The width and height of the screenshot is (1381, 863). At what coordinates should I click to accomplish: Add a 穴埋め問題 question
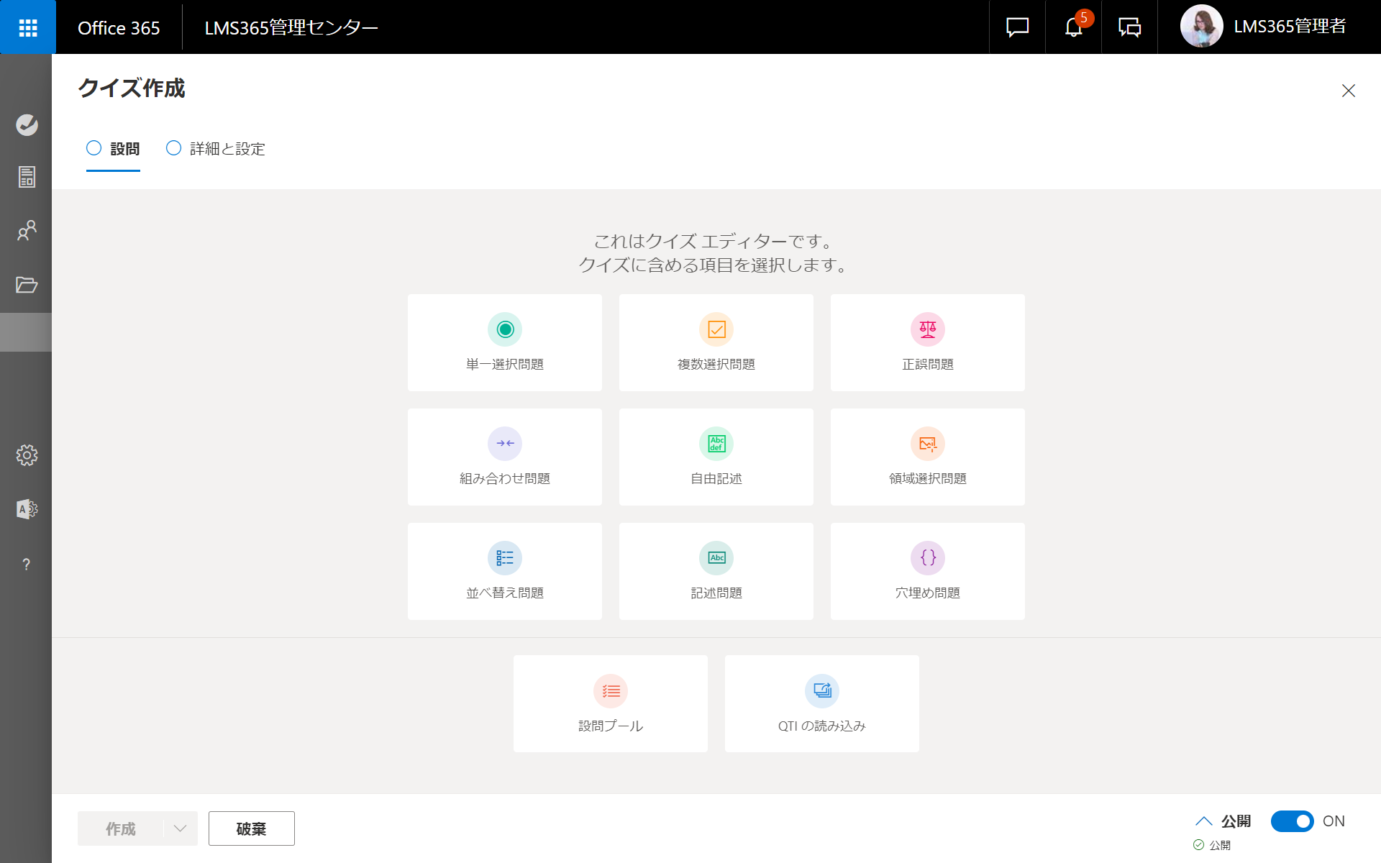pos(928,571)
